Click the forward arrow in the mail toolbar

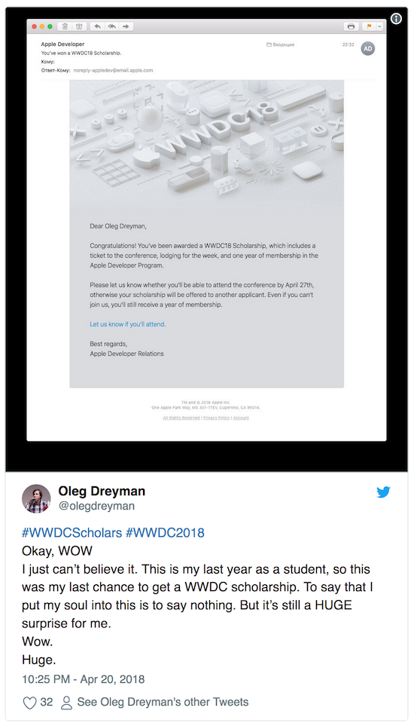coord(126,26)
